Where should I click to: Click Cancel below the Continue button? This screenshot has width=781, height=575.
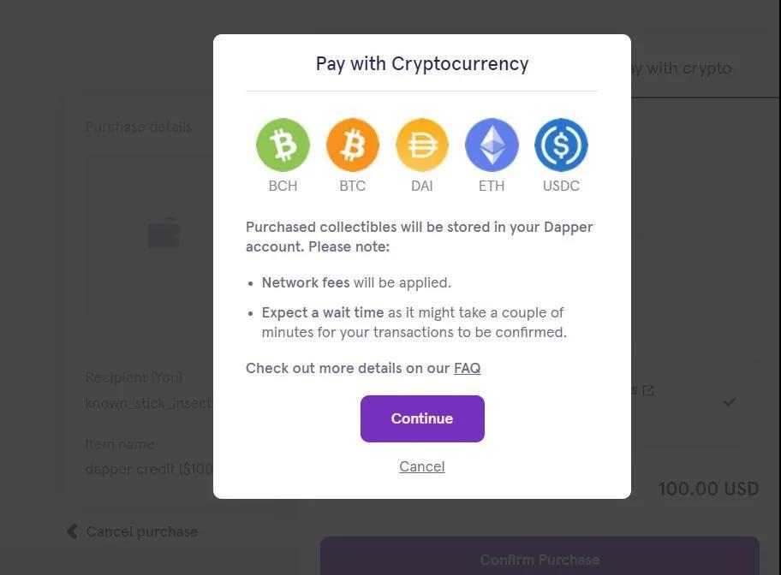click(x=421, y=466)
